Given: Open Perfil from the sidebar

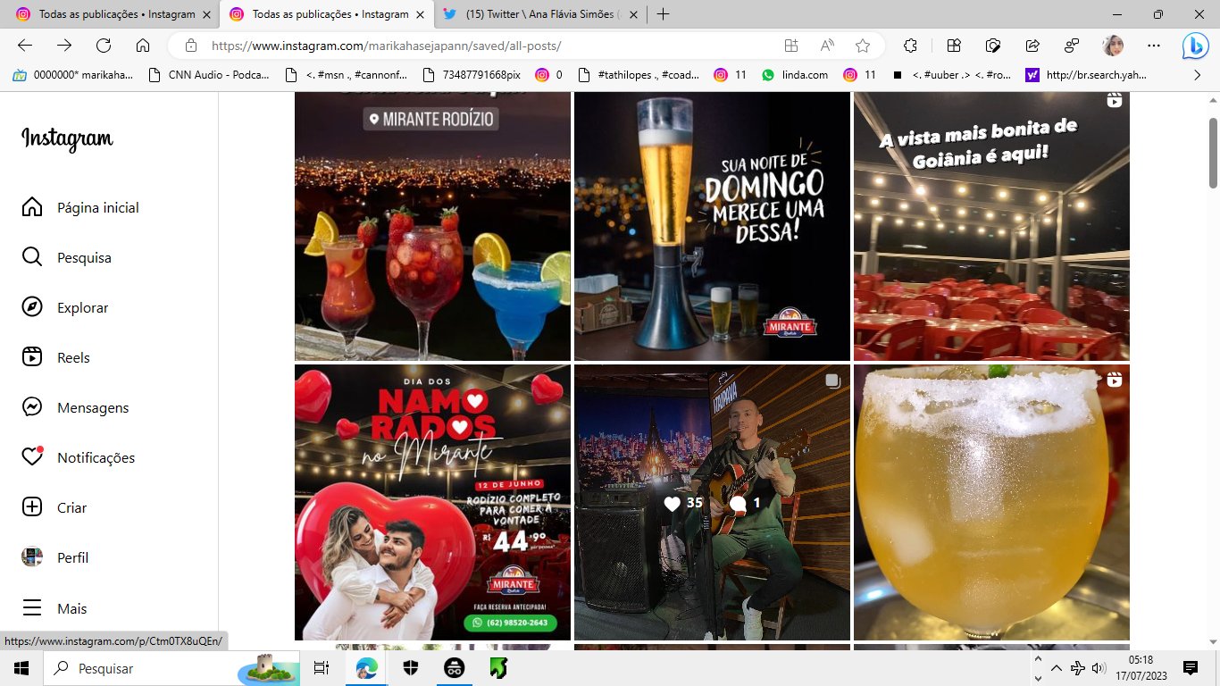Looking at the screenshot, I should [x=55, y=557].
